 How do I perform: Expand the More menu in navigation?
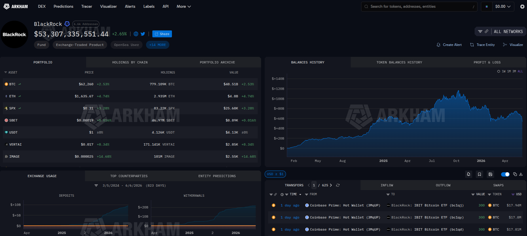tap(184, 6)
